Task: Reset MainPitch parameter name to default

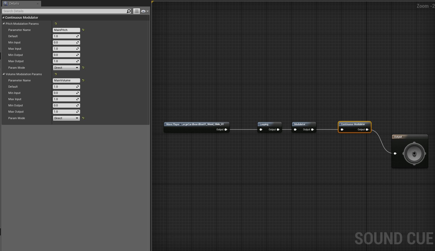Action: (x=83, y=30)
